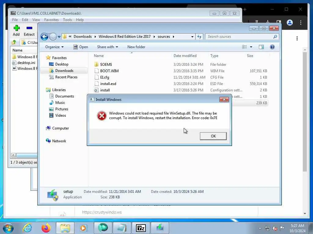Switch to 7-Zip taskbar icon
313x234 pixels.
point(141,228)
